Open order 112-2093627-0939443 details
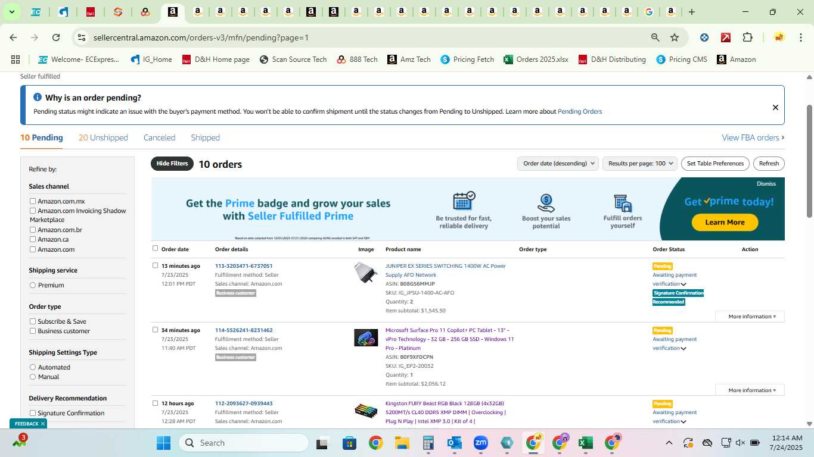Screen dimensions: 814x457 244,403
